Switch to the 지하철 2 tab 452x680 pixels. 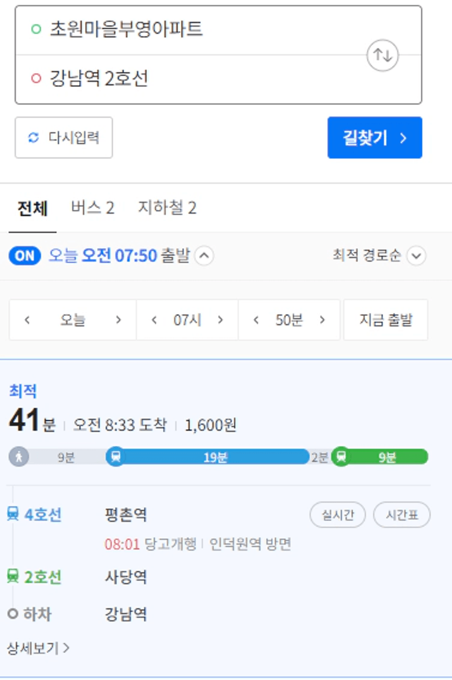point(167,208)
